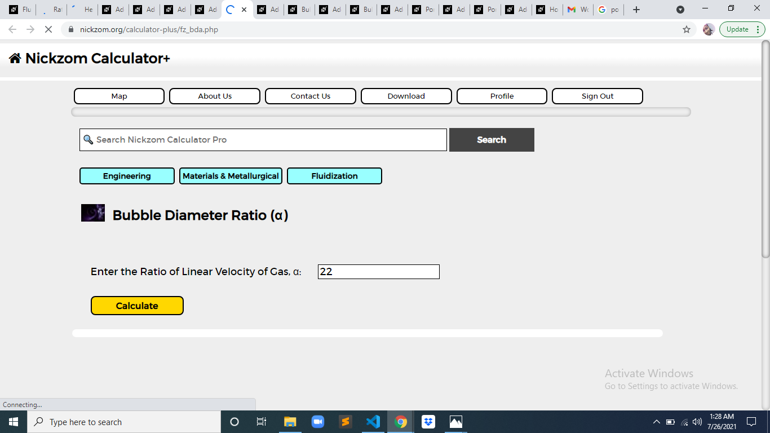Open Dropbox from the taskbar
Image resolution: width=770 pixels, height=433 pixels.
click(428, 422)
